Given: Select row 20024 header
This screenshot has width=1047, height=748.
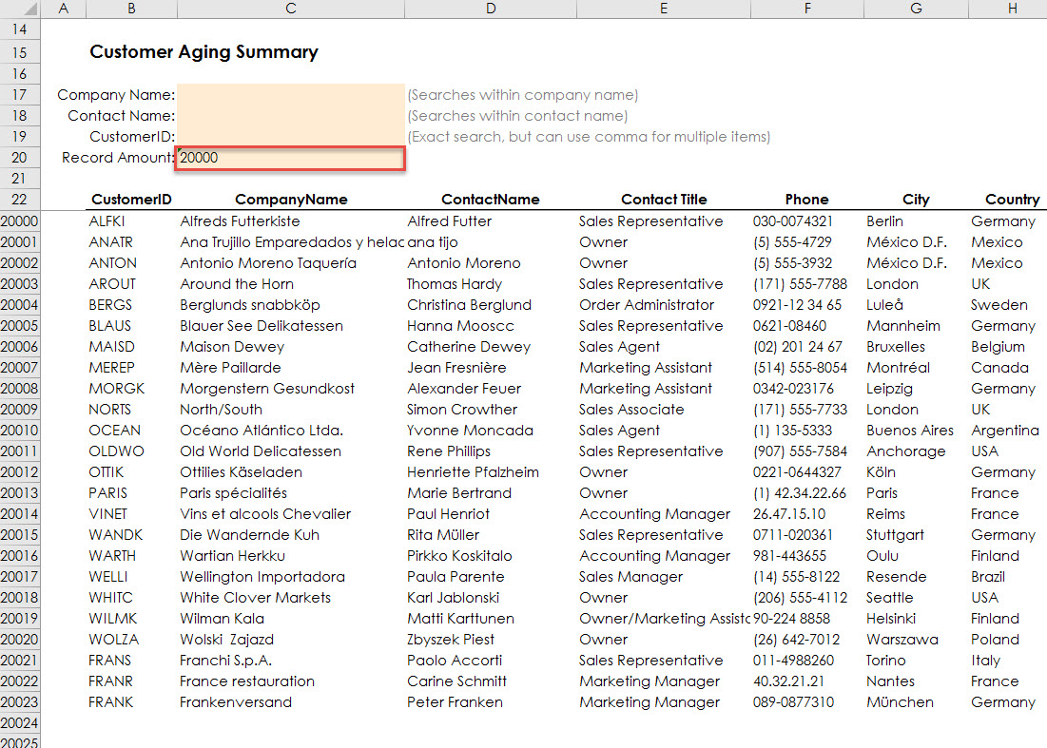Looking at the screenshot, I should (x=20, y=723).
